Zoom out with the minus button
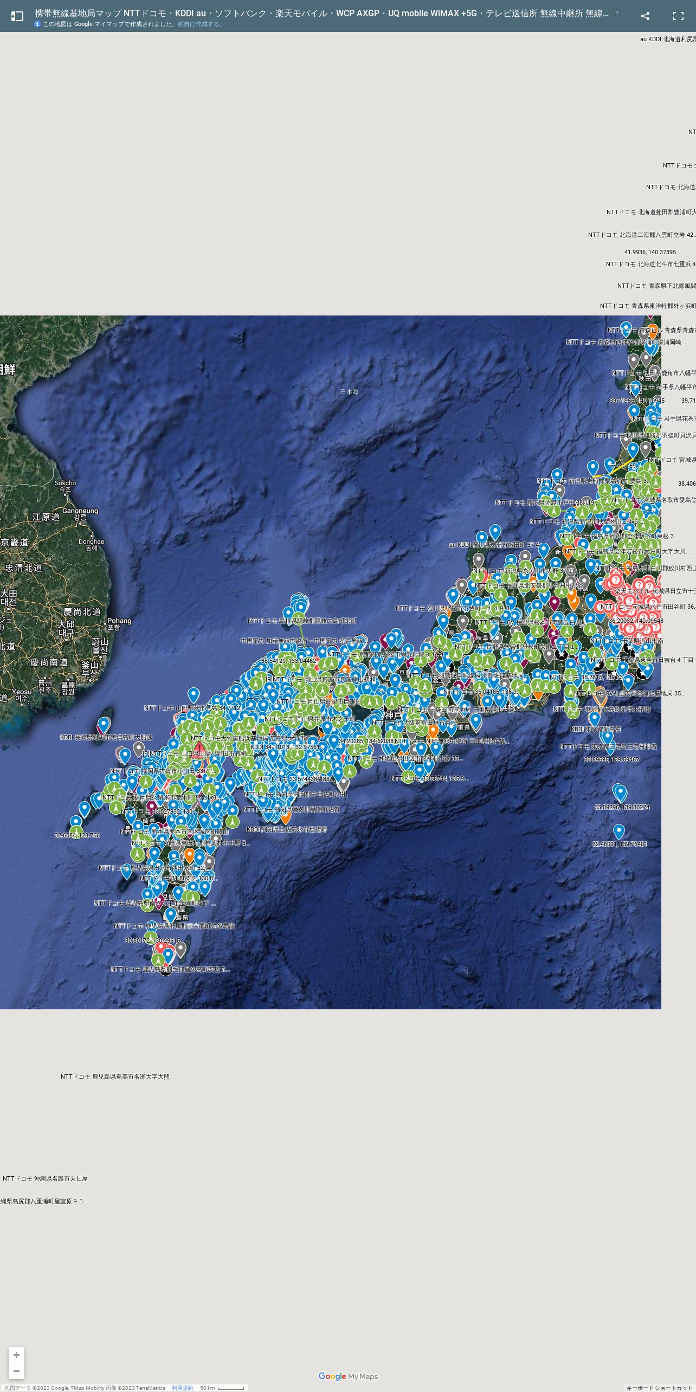The width and height of the screenshot is (696, 1392). tap(16, 1371)
